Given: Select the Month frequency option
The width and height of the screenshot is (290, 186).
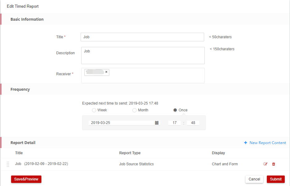Looking at the screenshot, I should point(134,110).
